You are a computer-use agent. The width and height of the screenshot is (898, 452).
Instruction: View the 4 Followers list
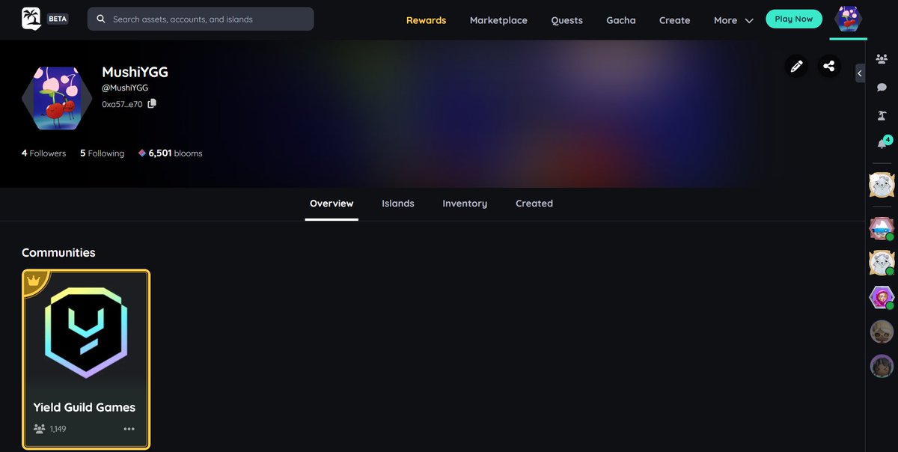[43, 153]
